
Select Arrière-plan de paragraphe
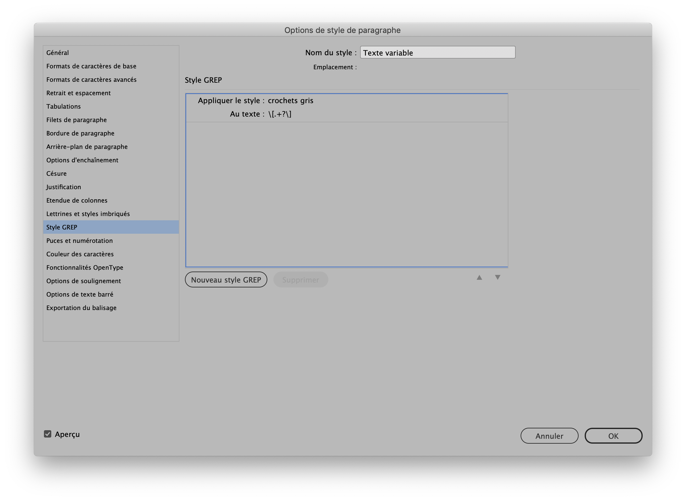111,146
